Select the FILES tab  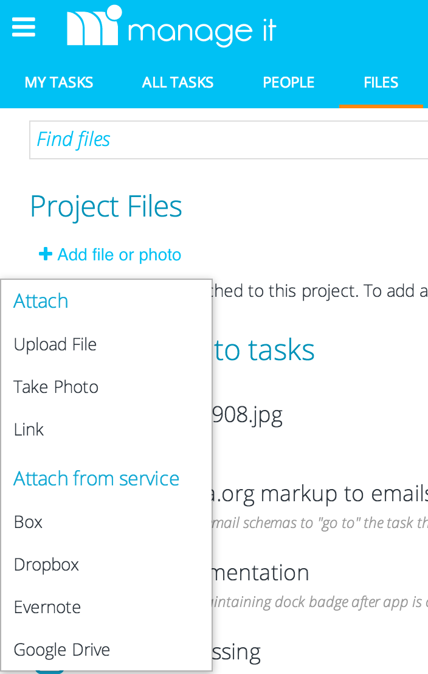pyautogui.click(x=381, y=82)
